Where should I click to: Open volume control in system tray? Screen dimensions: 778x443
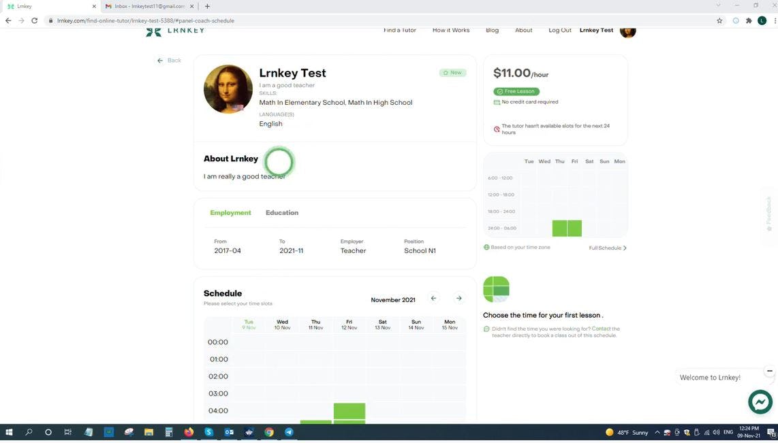[x=716, y=432]
